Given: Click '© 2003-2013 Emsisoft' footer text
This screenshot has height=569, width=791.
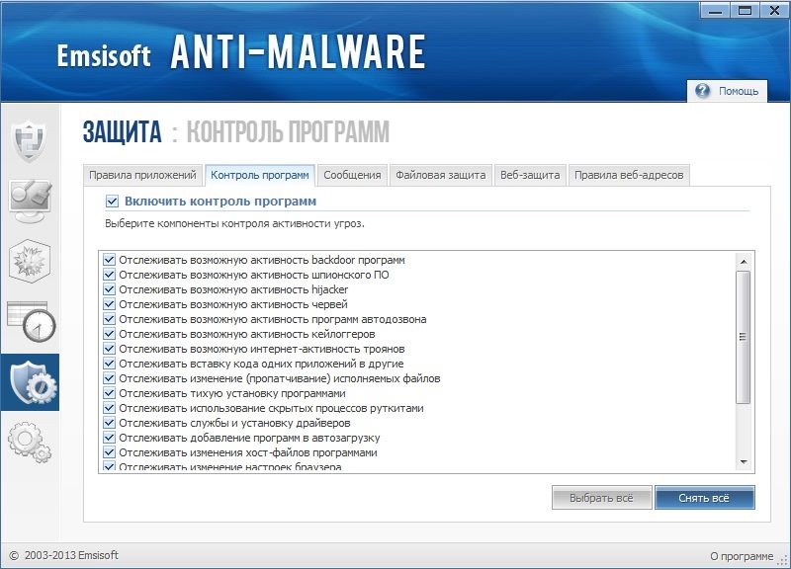Looking at the screenshot, I should pos(64,555).
